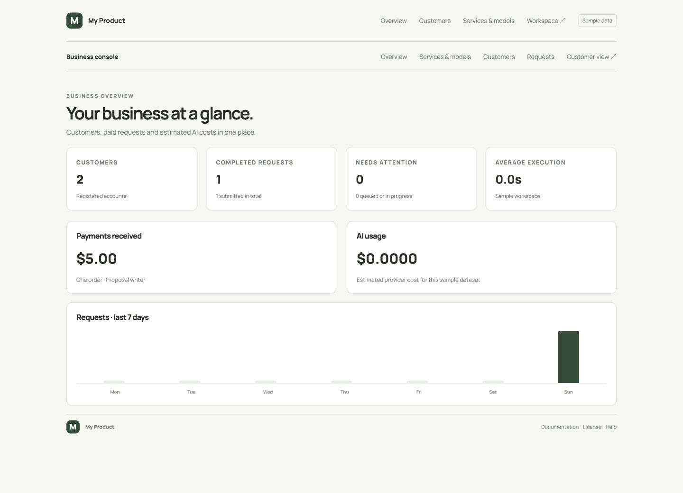
Task: Click "One order · Proposal writer" text
Action: [111, 280]
